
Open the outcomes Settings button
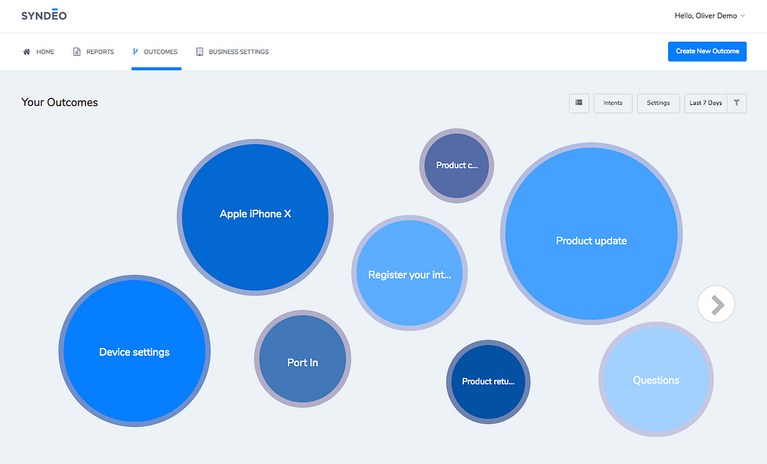(x=658, y=103)
